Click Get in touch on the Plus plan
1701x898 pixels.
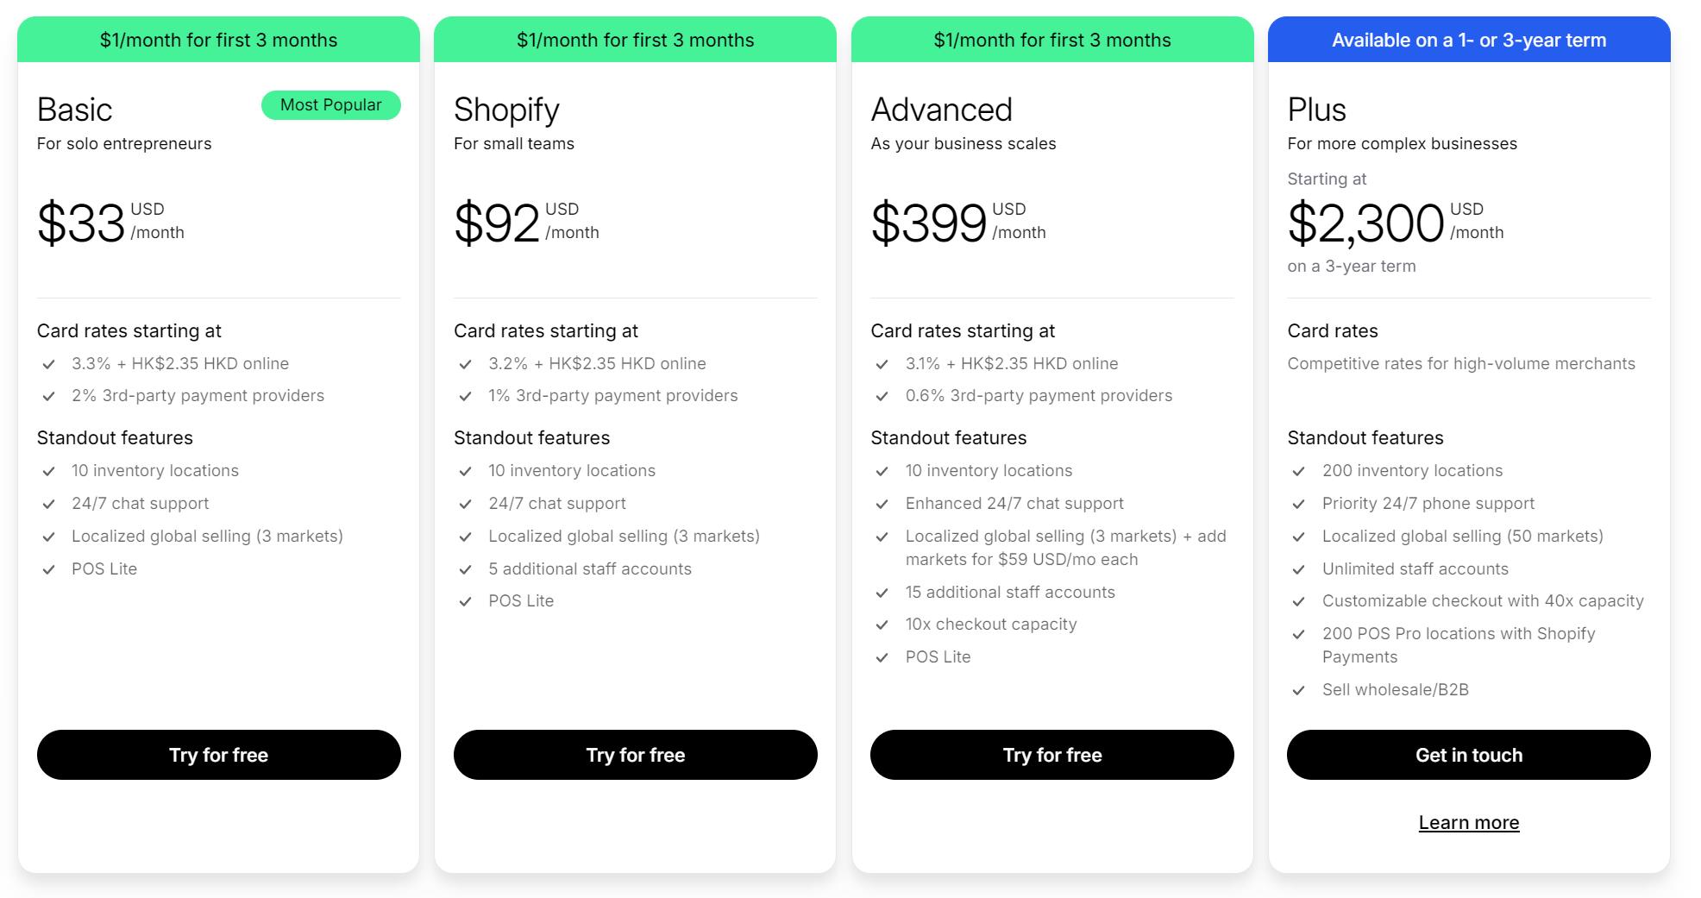pos(1468,755)
